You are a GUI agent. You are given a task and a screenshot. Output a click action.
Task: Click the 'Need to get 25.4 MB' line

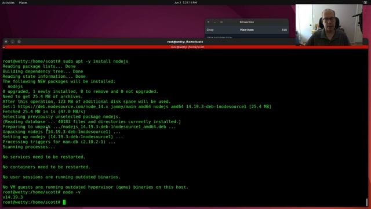(42, 97)
